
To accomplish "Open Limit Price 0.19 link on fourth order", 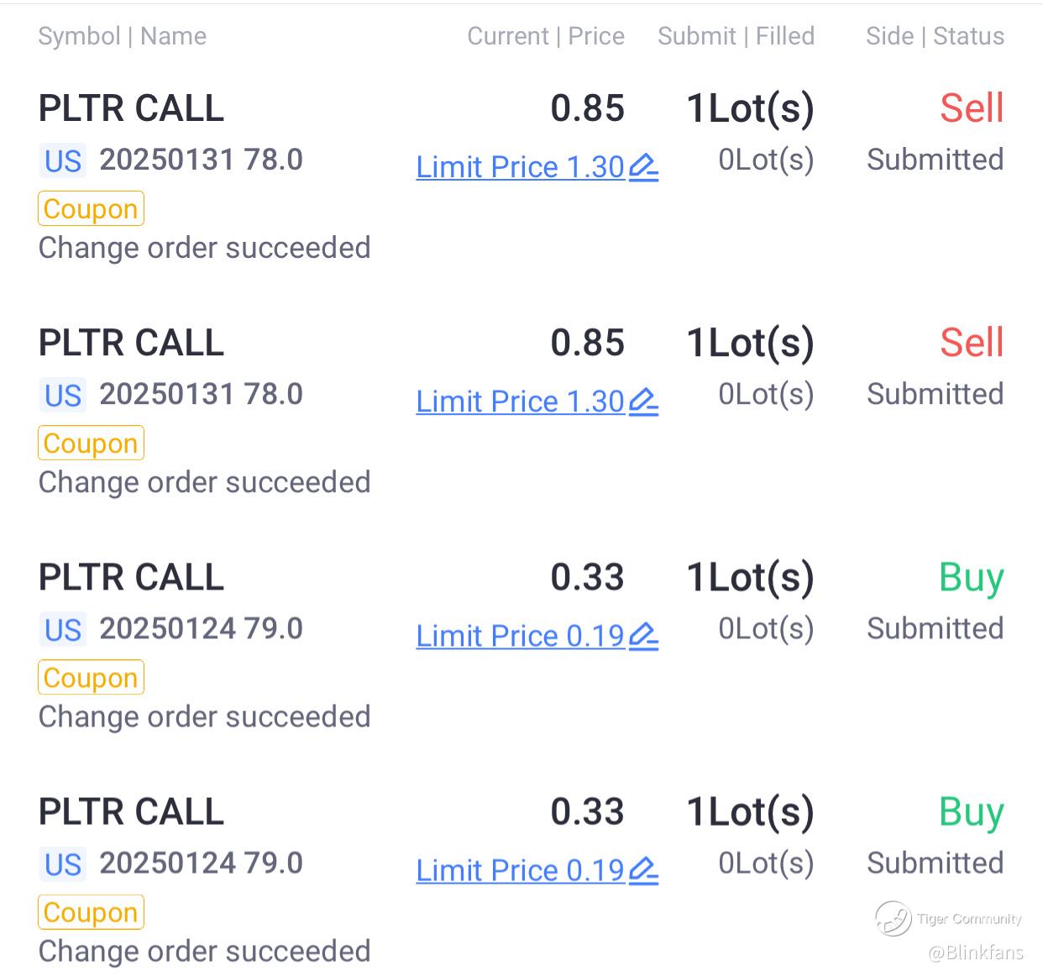I will (x=520, y=870).
